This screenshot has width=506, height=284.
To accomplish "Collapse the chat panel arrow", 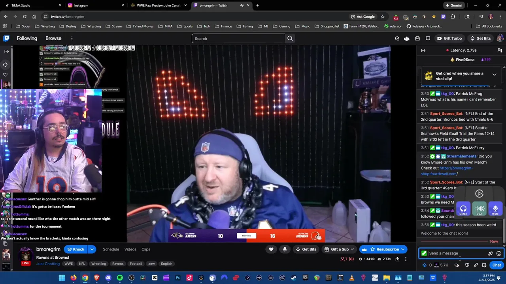I will pyautogui.click(x=423, y=50).
